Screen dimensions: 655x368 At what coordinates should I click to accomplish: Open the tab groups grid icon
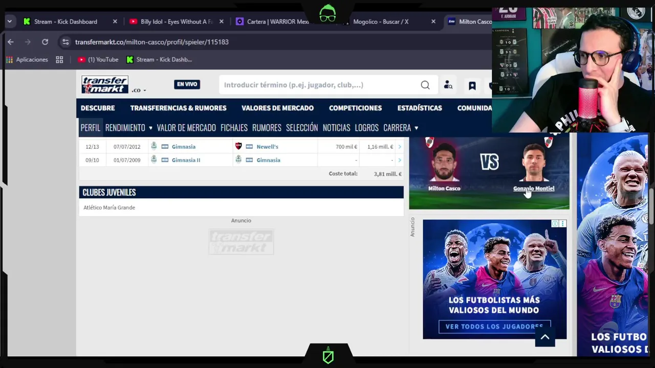(x=59, y=60)
